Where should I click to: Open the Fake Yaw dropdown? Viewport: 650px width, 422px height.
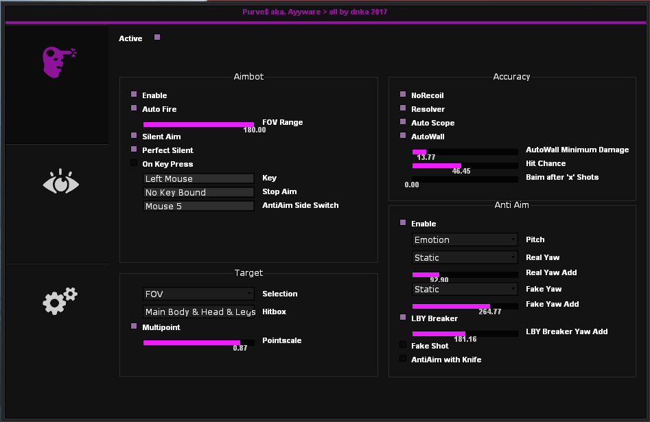coord(465,289)
